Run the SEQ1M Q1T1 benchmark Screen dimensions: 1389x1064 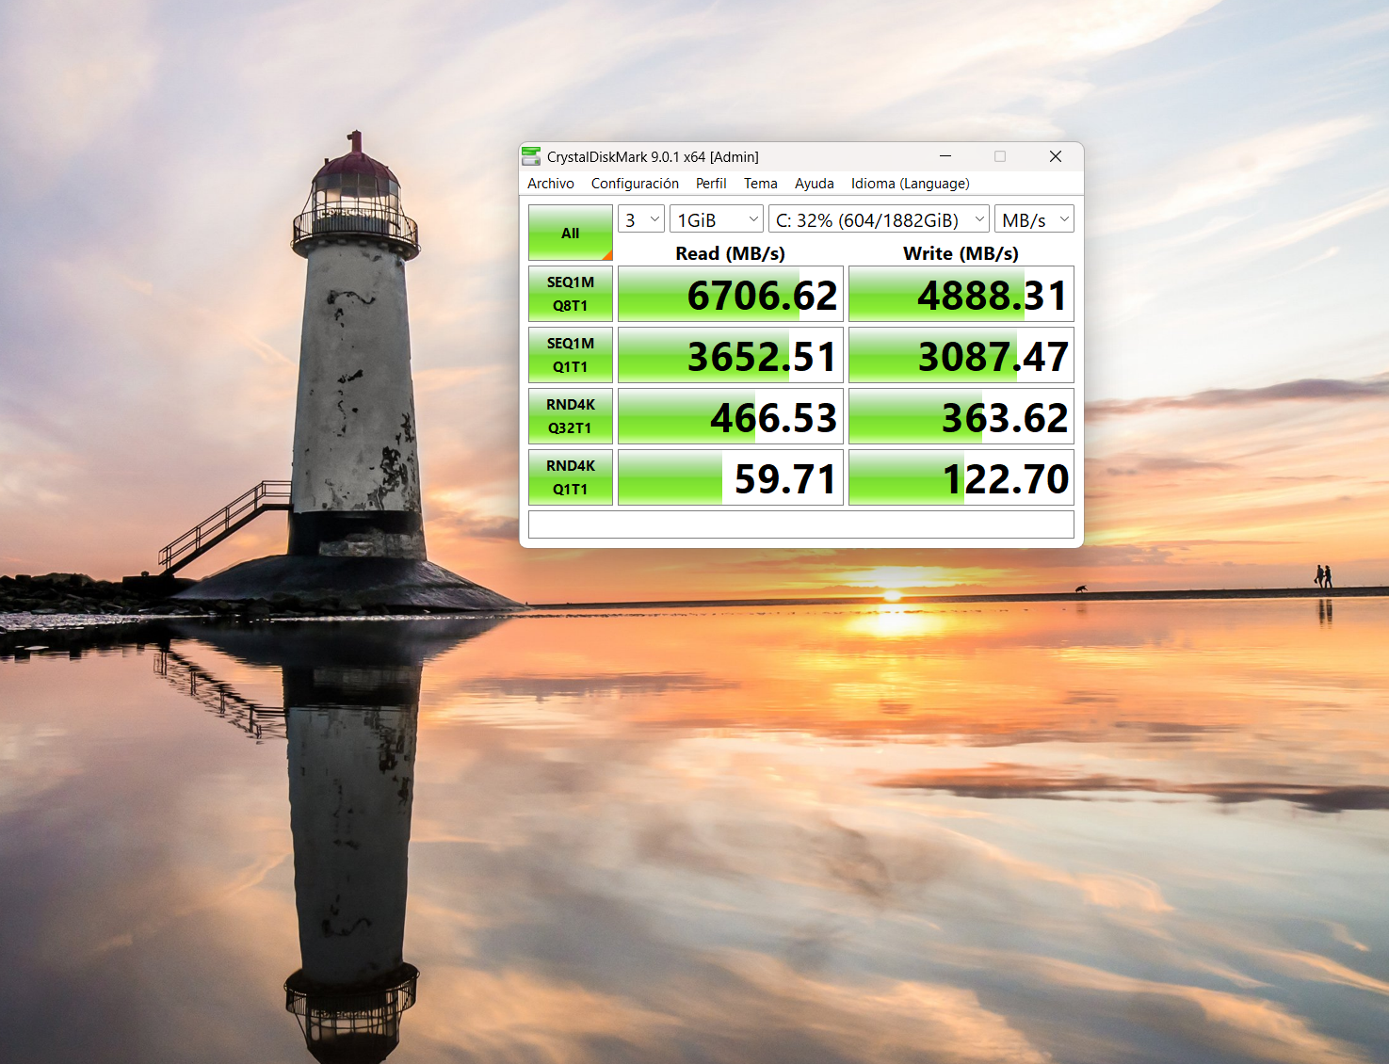[570, 355]
